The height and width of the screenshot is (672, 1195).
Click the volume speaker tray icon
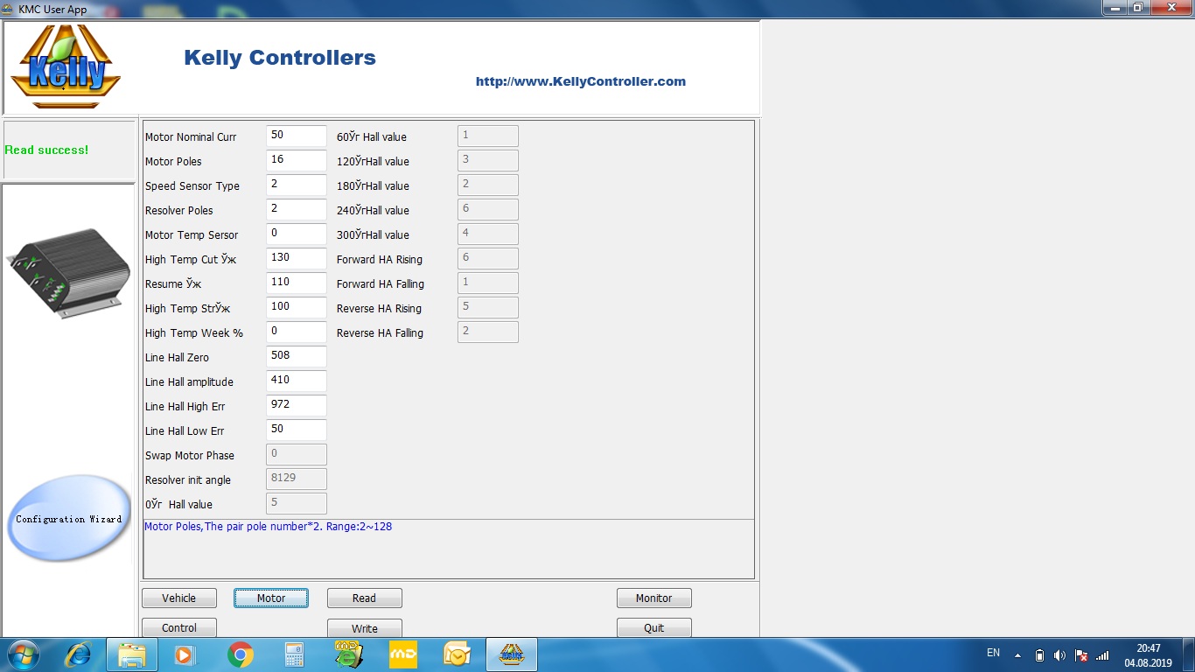coord(1059,655)
